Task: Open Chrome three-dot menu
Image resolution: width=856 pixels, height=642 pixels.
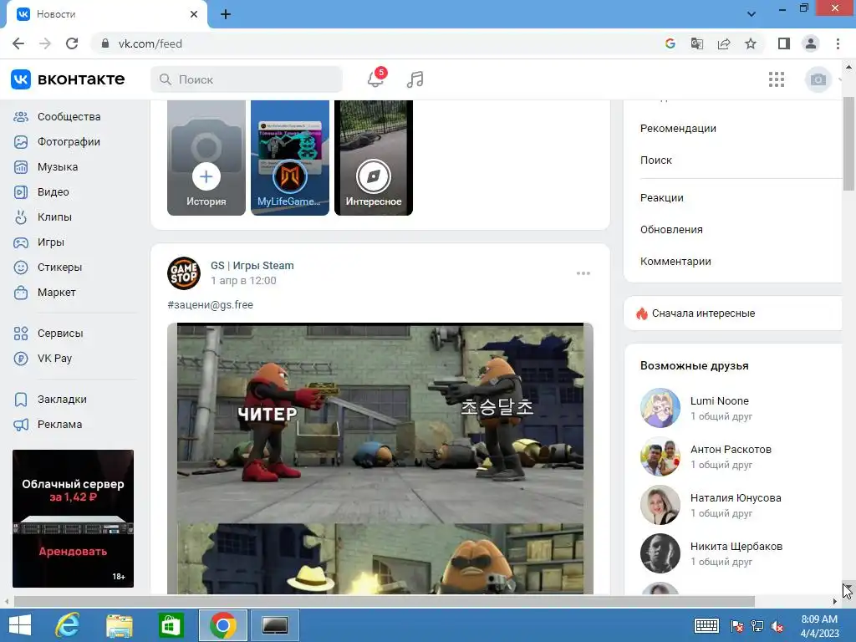Action: [x=838, y=43]
